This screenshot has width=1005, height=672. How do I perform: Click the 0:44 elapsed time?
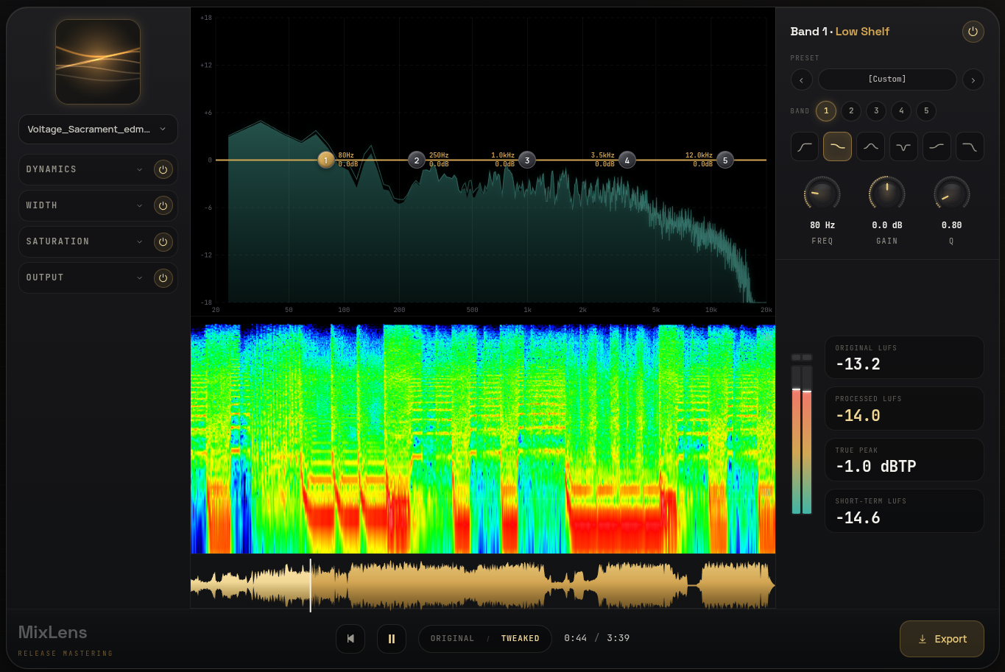tap(576, 638)
